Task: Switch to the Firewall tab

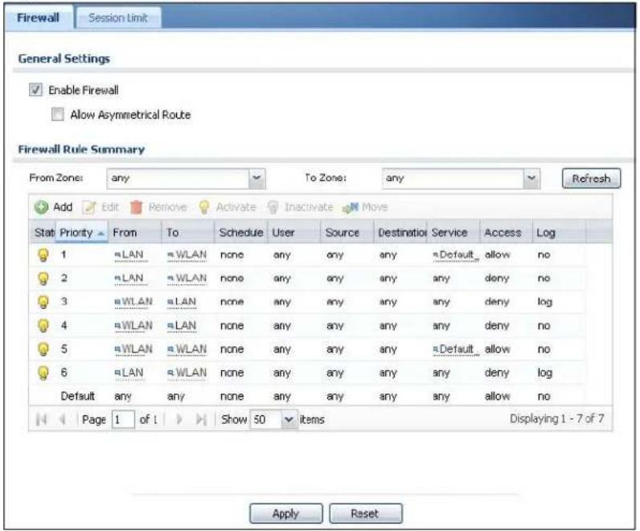Action: pyautogui.click(x=39, y=18)
